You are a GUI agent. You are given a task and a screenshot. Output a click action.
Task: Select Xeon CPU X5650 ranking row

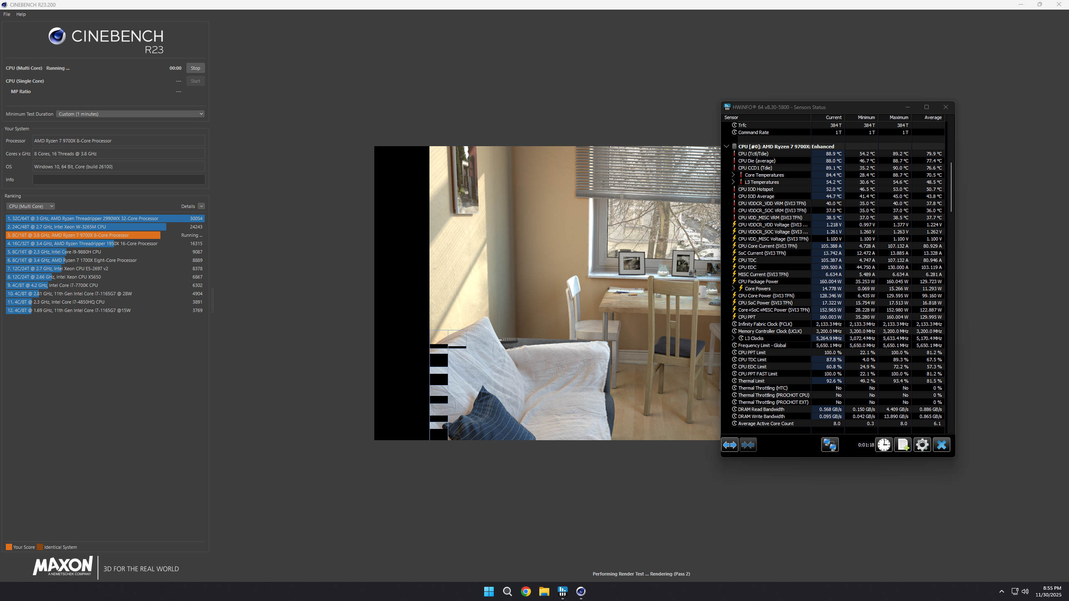pos(105,277)
